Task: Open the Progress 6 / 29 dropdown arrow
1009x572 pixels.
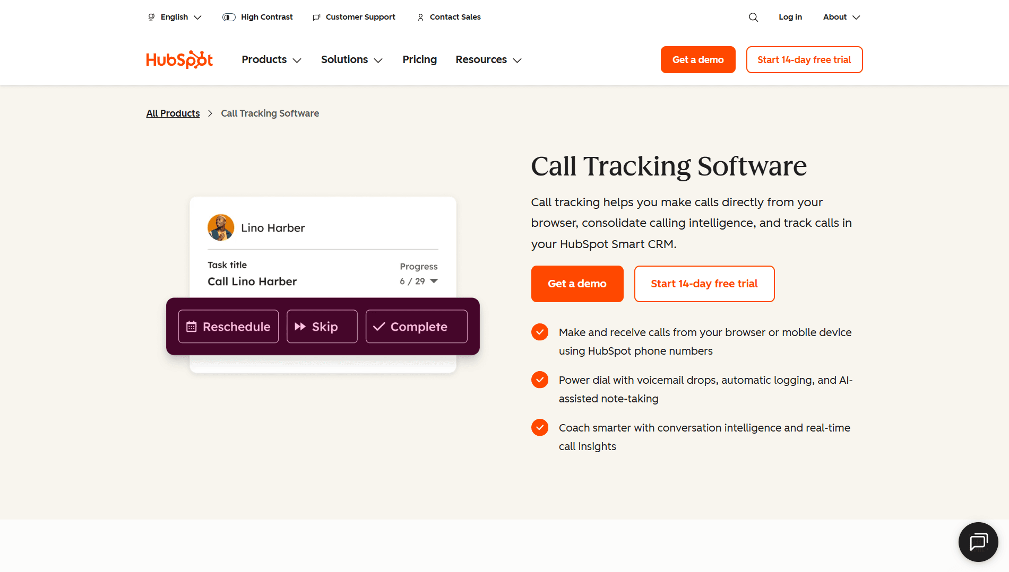Action: (434, 281)
